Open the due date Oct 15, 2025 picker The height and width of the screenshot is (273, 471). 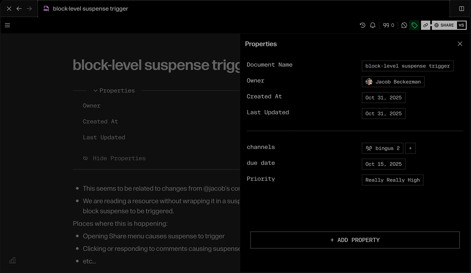click(383, 164)
